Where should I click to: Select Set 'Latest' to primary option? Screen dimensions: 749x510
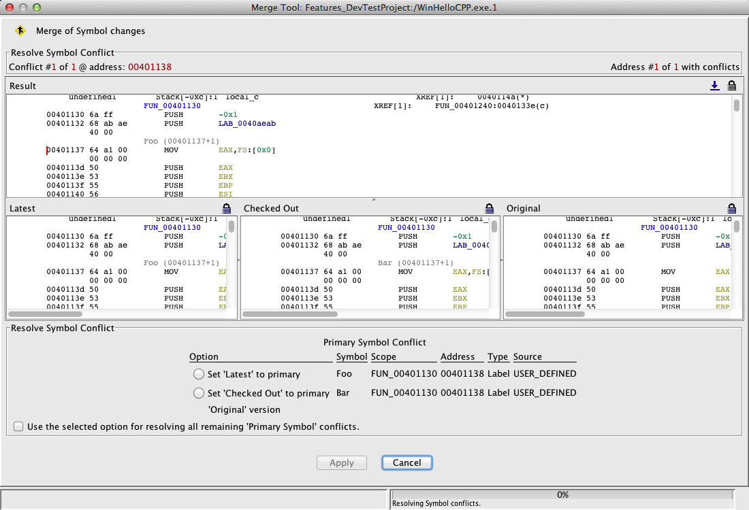[x=199, y=374]
